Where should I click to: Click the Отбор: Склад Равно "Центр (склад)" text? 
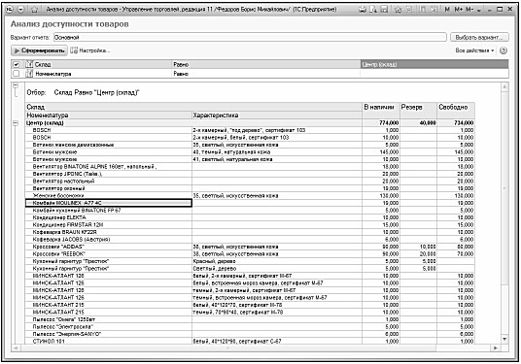pyautogui.click(x=83, y=92)
